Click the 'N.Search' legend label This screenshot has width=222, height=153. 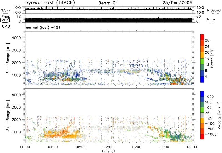tap(215, 10)
